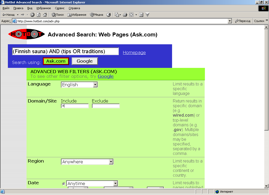Select the Anytime date radio button
The width and height of the screenshot is (269, 195).
coord(64,184)
